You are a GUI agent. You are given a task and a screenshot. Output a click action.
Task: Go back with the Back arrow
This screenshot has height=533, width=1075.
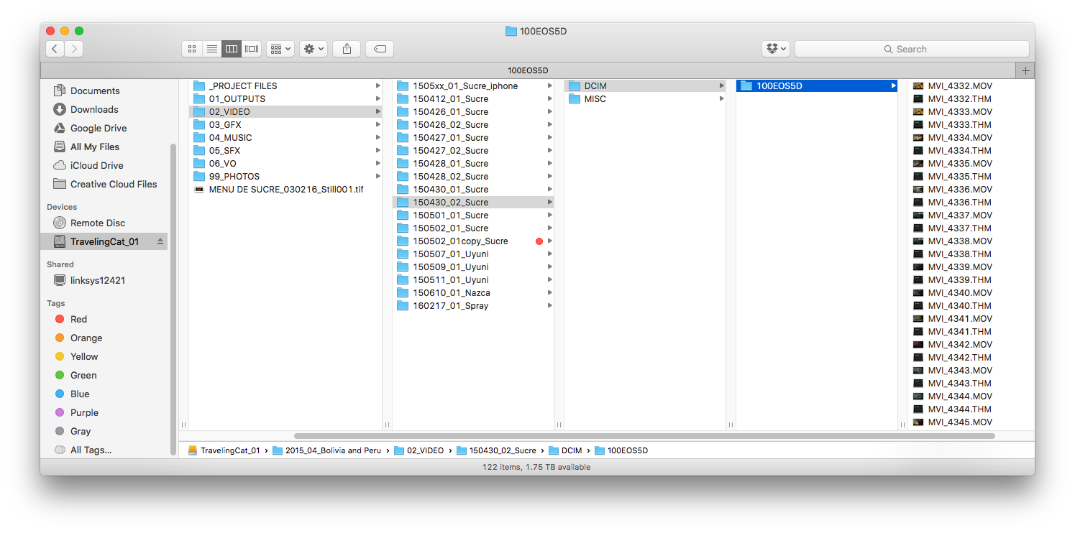tap(55, 49)
